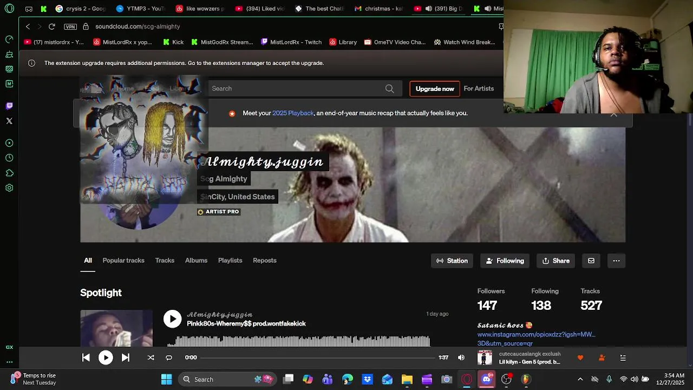This screenshot has height=390, width=693.
Task: Open the spotlight track thumbnail
Action: click(116, 328)
